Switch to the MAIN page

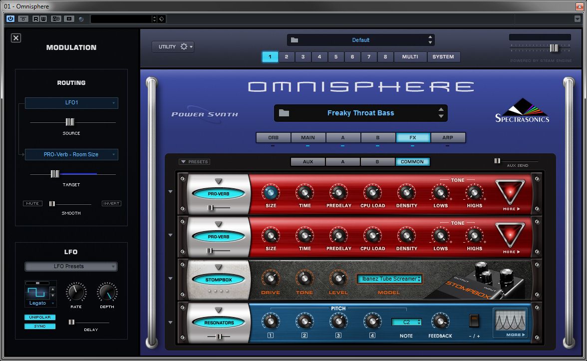[x=307, y=137]
